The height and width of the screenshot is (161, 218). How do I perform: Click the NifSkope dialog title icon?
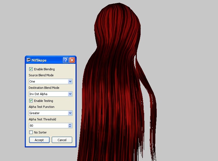click(x=29, y=60)
